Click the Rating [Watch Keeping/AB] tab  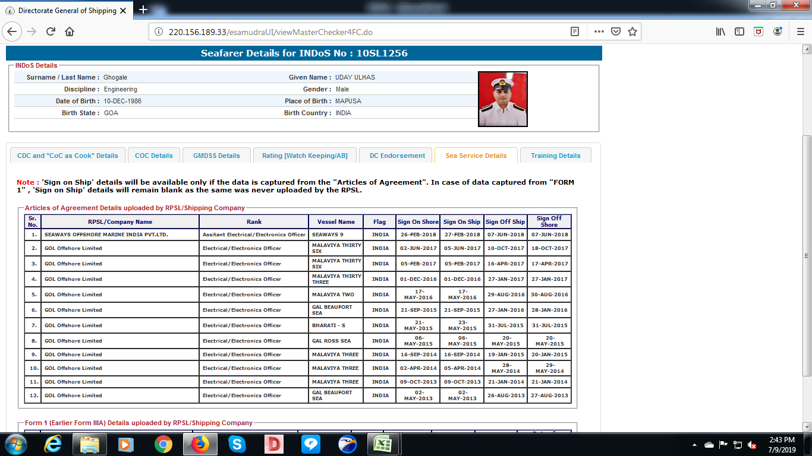(304, 156)
